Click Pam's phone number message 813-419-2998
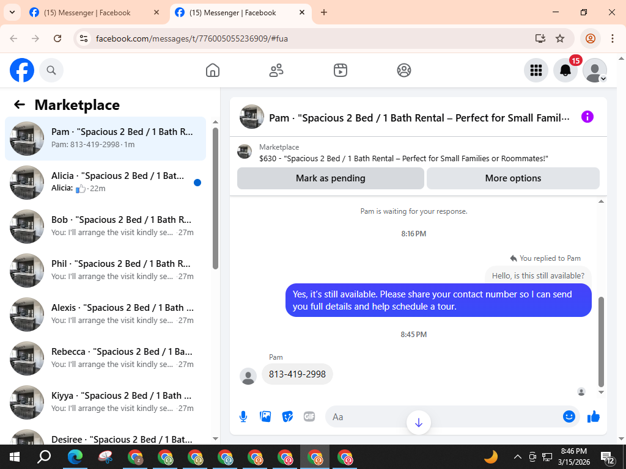This screenshot has width=626, height=469. click(298, 374)
